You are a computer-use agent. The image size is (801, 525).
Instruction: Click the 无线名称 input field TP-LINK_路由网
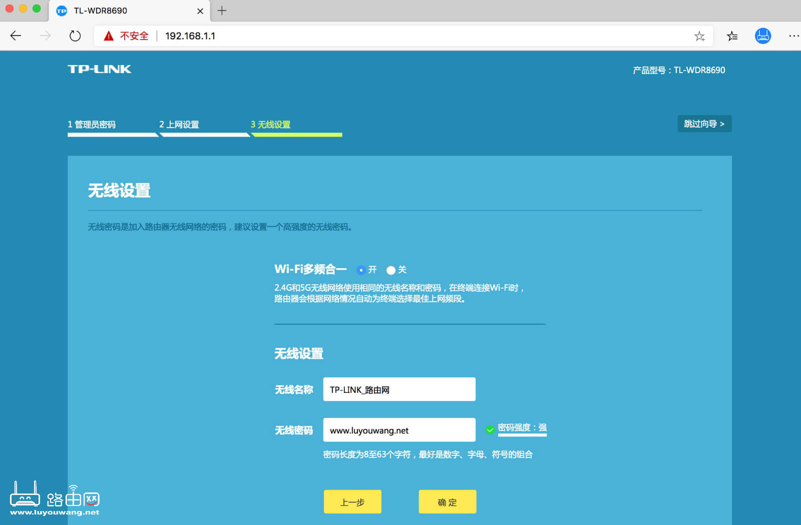399,389
